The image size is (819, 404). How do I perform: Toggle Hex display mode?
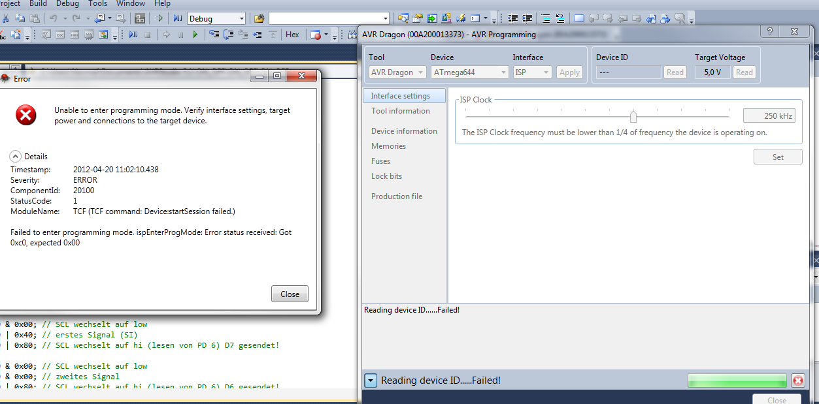292,35
